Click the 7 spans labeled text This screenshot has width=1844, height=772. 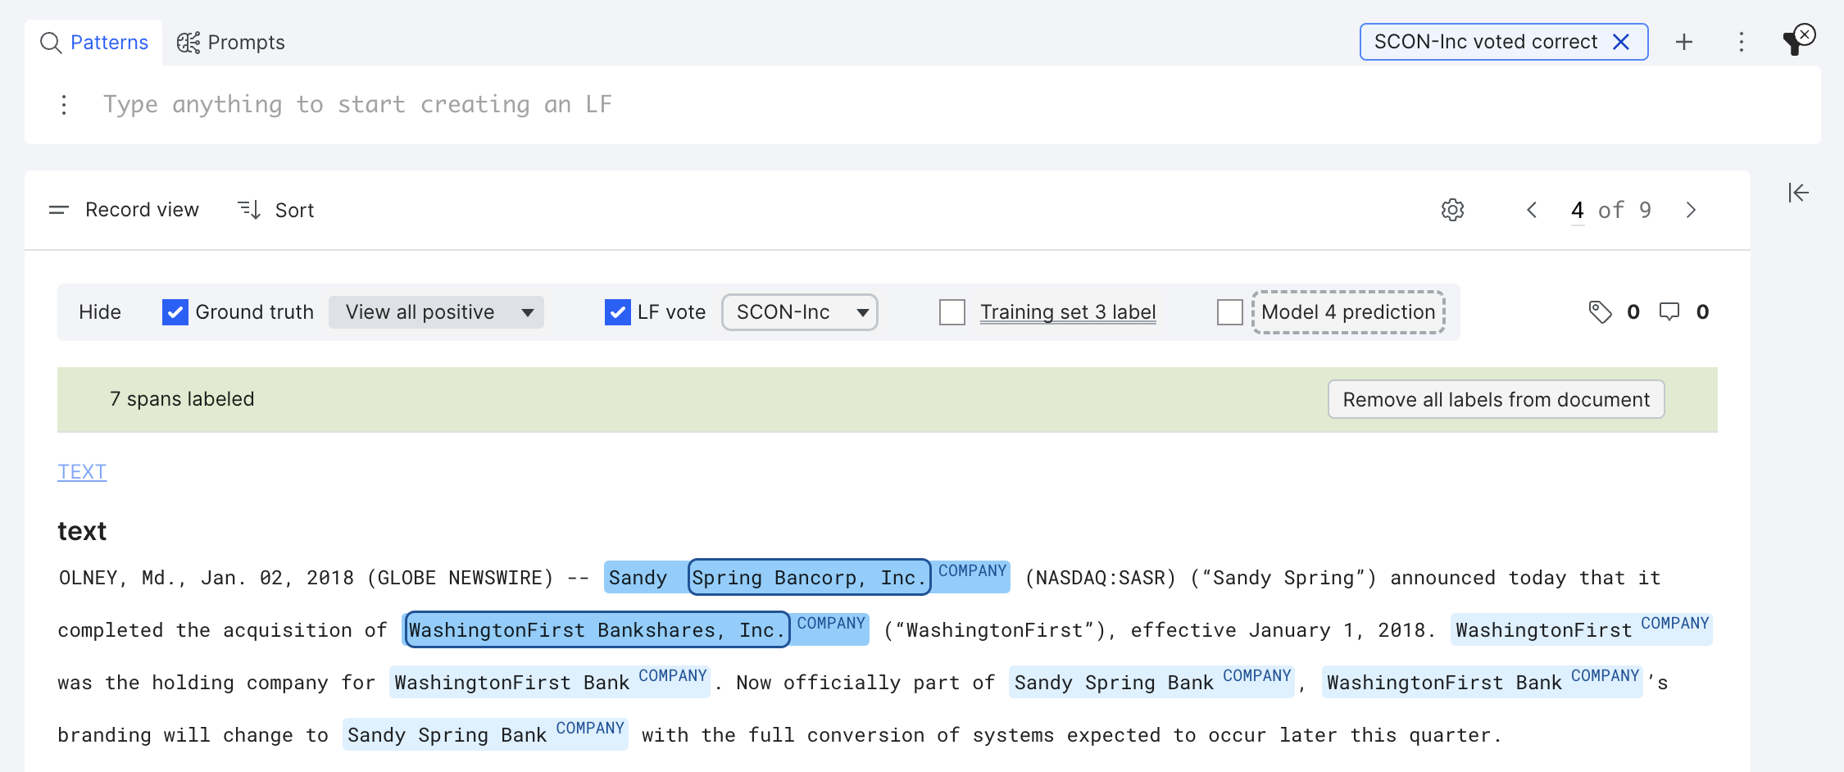(x=182, y=399)
